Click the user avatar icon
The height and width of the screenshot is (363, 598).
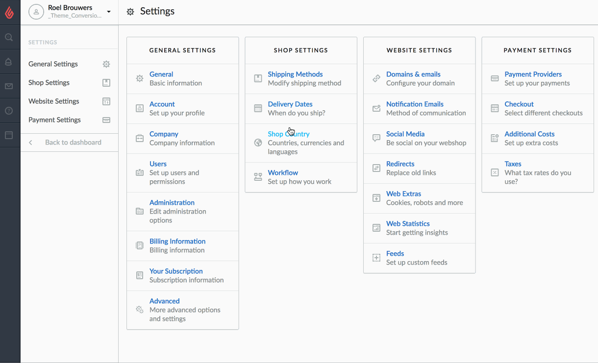(x=36, y=12)
